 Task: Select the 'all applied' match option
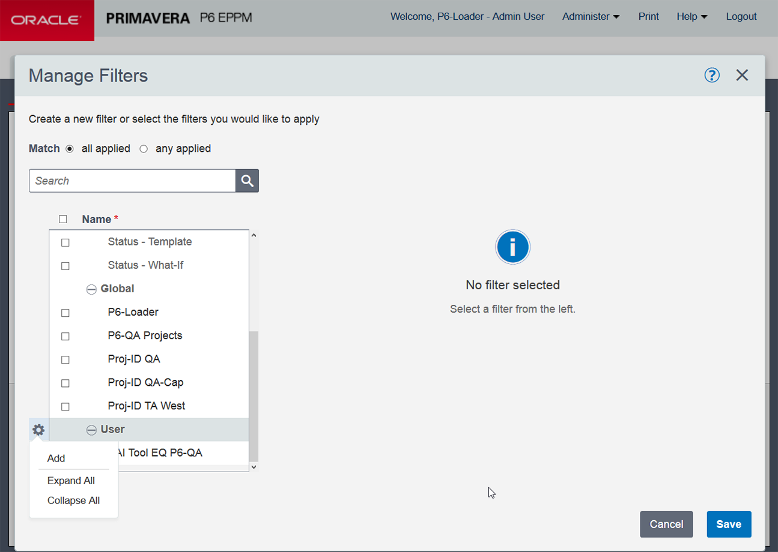[x=70, y=149]
